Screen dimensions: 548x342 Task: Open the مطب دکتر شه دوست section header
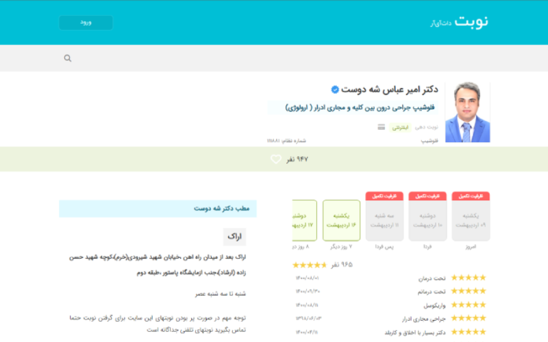[158, 209]
